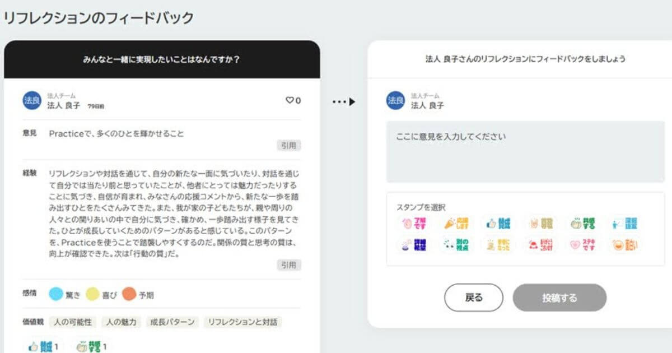672x353 pixels.
Task: Select the リフレクションと対話 value tag
Action: coord(242,322)
